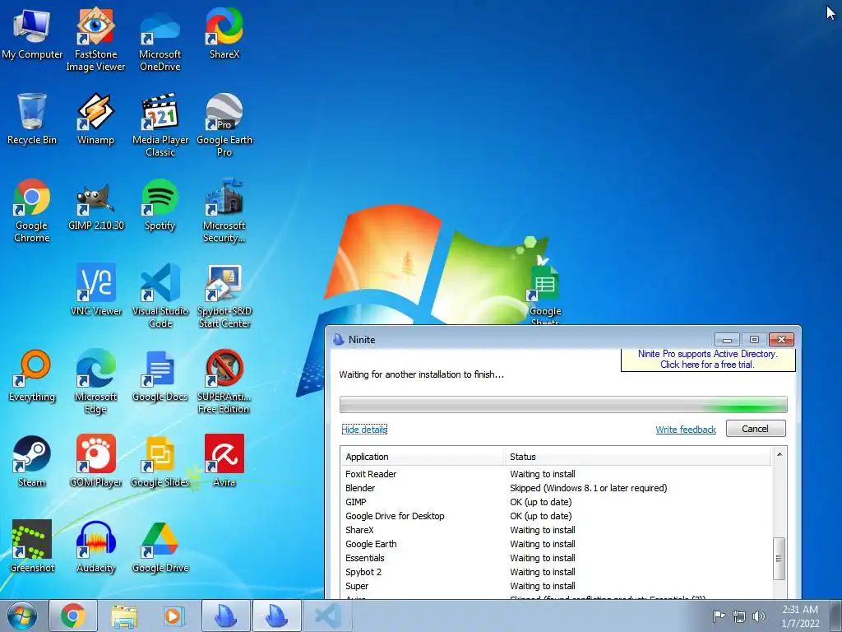Click the volume speaker tray icon
The image size is (842, 632).
[758, 616]
